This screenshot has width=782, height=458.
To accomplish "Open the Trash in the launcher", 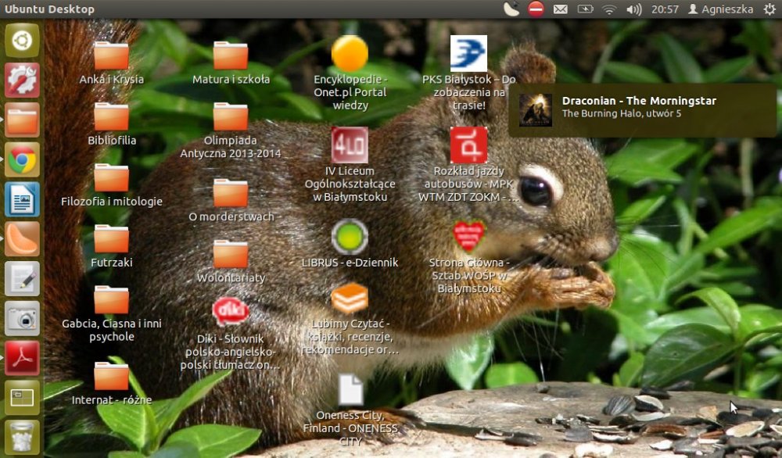I will coord(22,438).
